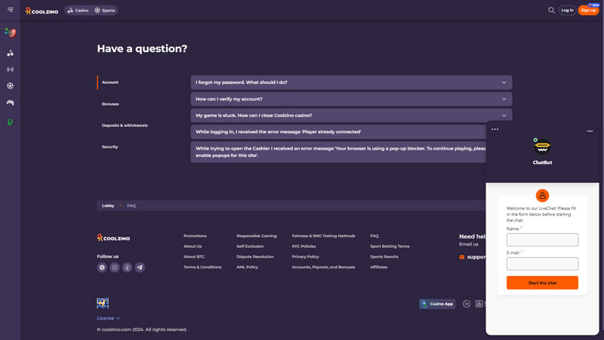Select the Deposits & withdrawals FAQ tab
Viewport: 604px width, 340px height.
(x=125, y=125)
